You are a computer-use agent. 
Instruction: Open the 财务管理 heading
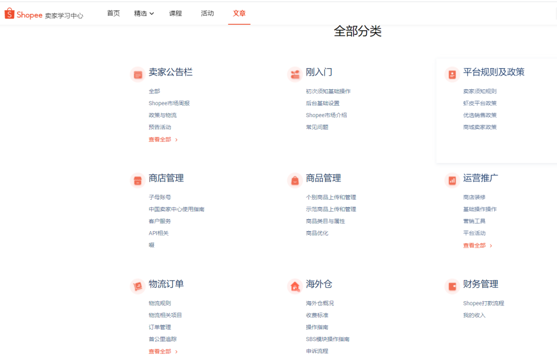[x=480, y=284]
